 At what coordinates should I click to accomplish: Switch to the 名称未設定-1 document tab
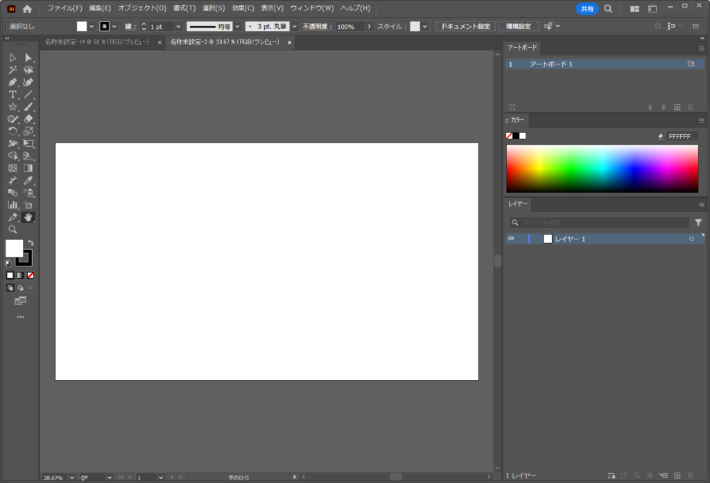[x=97, y=42]
